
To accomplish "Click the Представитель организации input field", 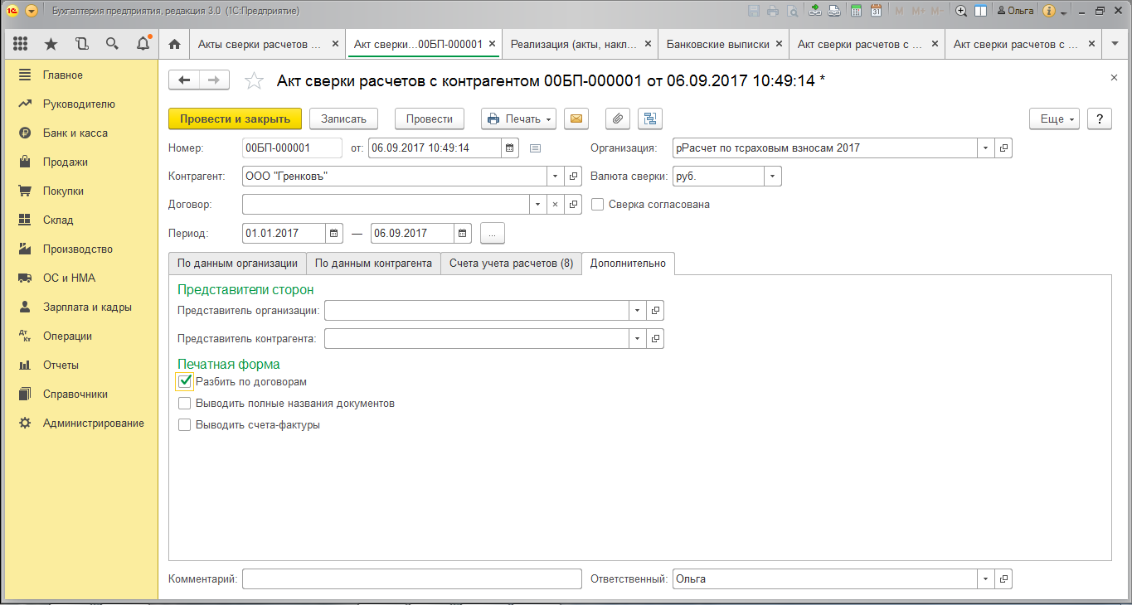I will [x=477, y=311].
